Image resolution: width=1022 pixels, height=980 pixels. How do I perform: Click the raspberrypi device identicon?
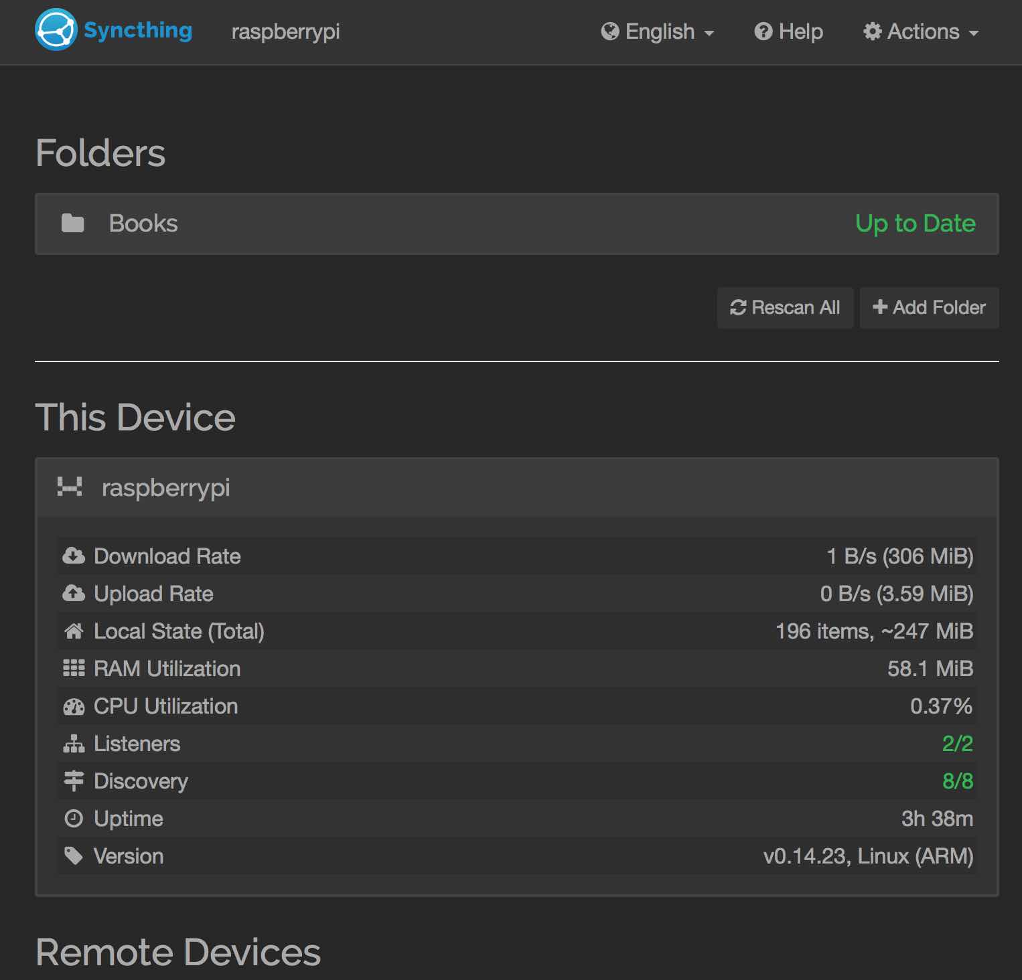(x=70, y=487)
